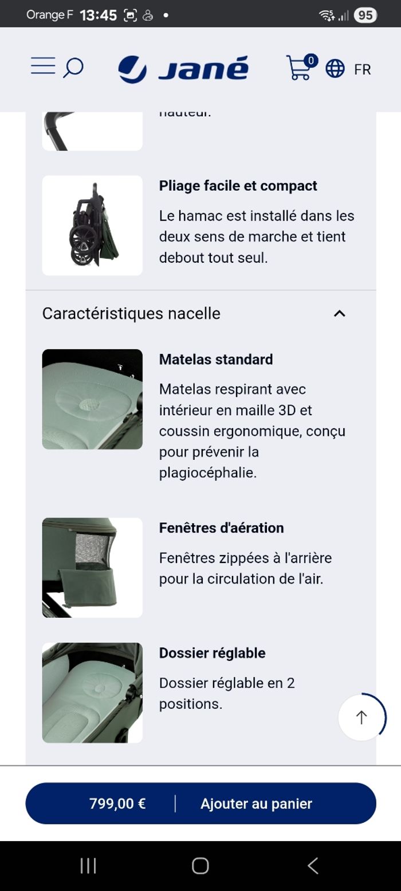The width and height of the screenshot is (401, 891).
Task: Tap the scroll-to-top arrow button
Action: coord(361,717)
